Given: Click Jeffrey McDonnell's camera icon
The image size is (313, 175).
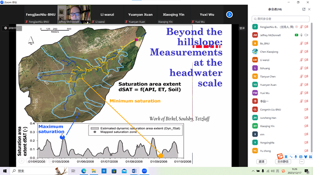Looking at the screenshot, I should [306, 35].
